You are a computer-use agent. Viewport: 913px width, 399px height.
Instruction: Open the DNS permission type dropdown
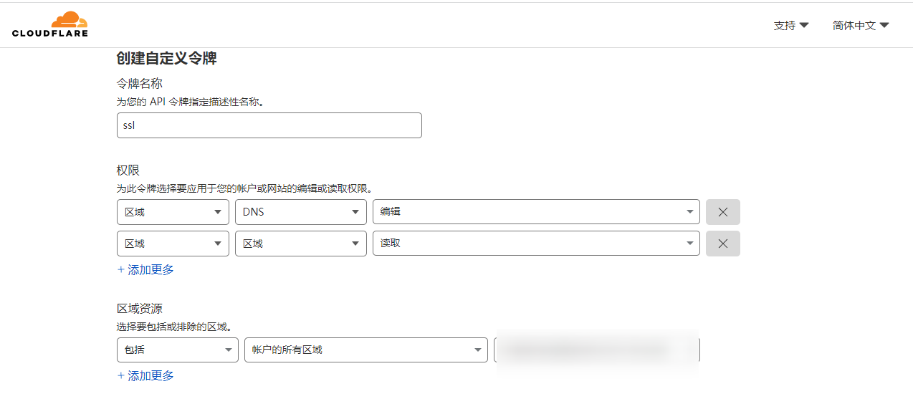[301, 212]
